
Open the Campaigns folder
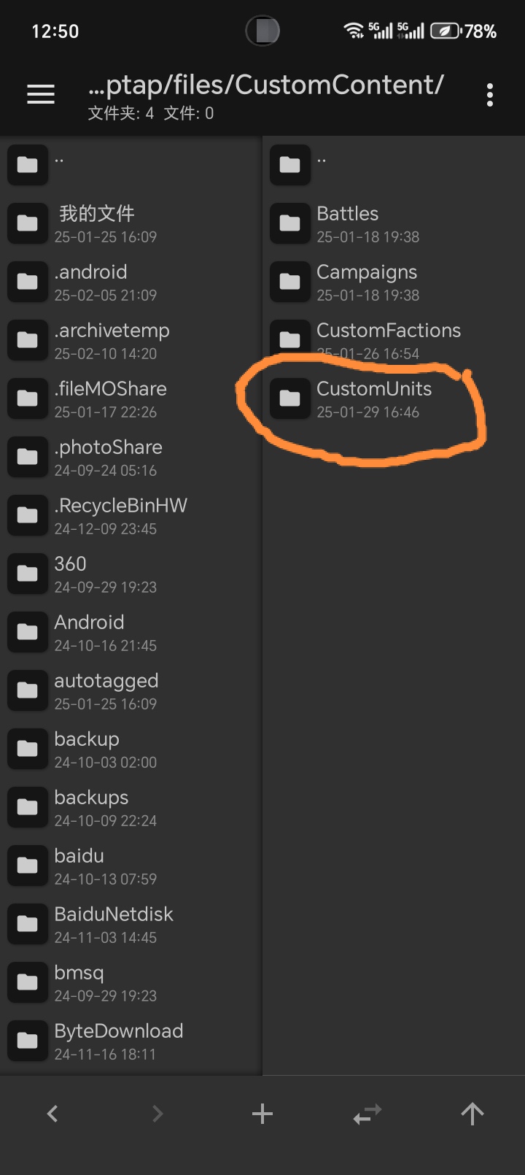coord(394,282)
